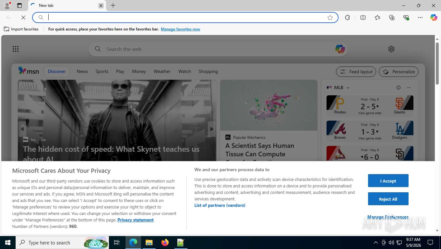Go to next carousel story

(x=212, y=129)
